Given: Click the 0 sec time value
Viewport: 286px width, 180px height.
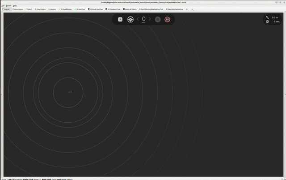Looking at the screenshot, I should click(277, 21).
